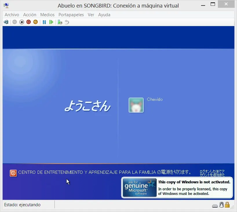
Task: Pause the virtual machine with the blue icon
Action: 44,22
